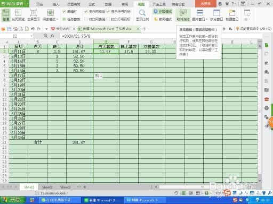The image size is (273, 204).
Task: Click cell F2 showing 17.5
Action: [129, 52]
